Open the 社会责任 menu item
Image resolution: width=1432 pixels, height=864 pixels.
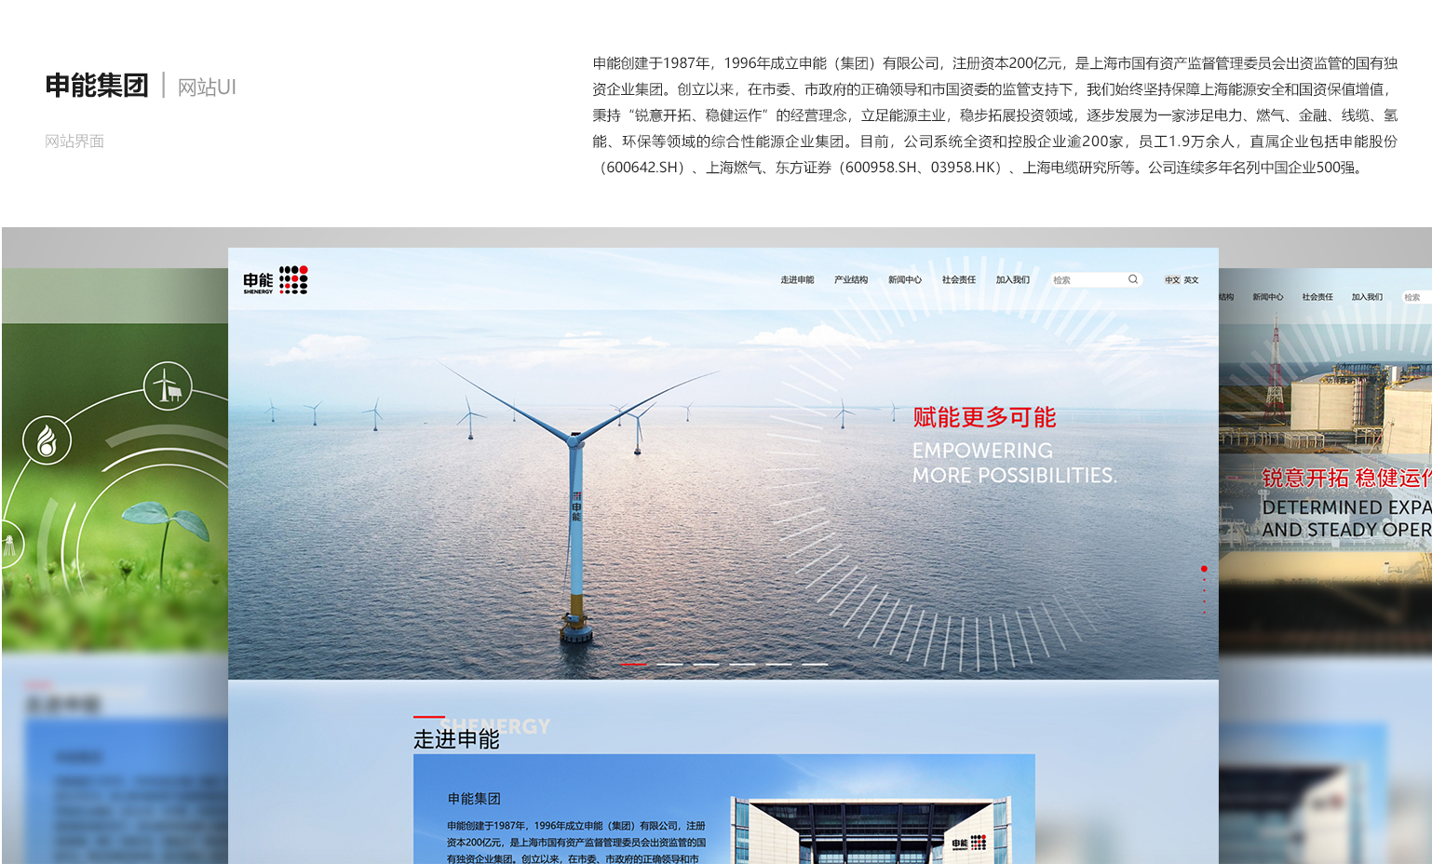coord(959,280)
